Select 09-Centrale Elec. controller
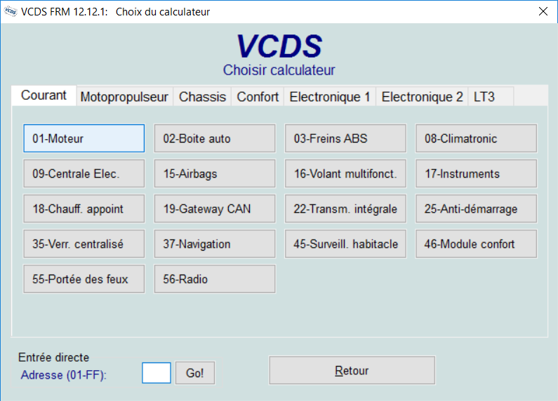 [x=84, y=173]
